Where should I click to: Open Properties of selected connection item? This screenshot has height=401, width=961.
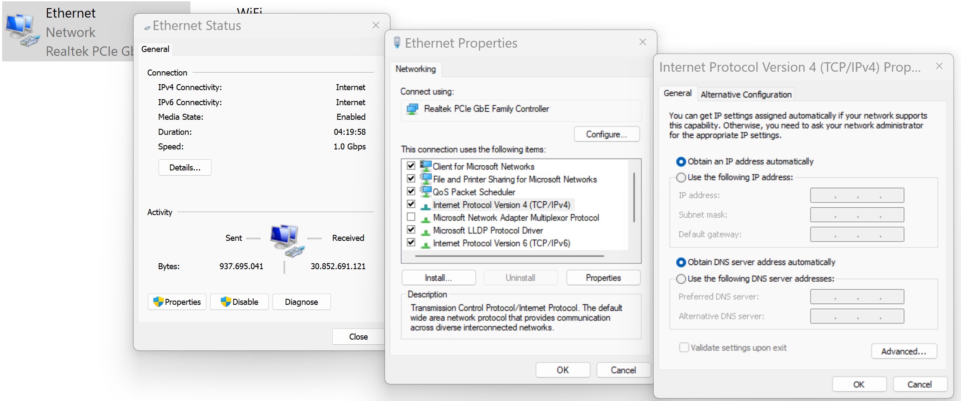[603, 278]
